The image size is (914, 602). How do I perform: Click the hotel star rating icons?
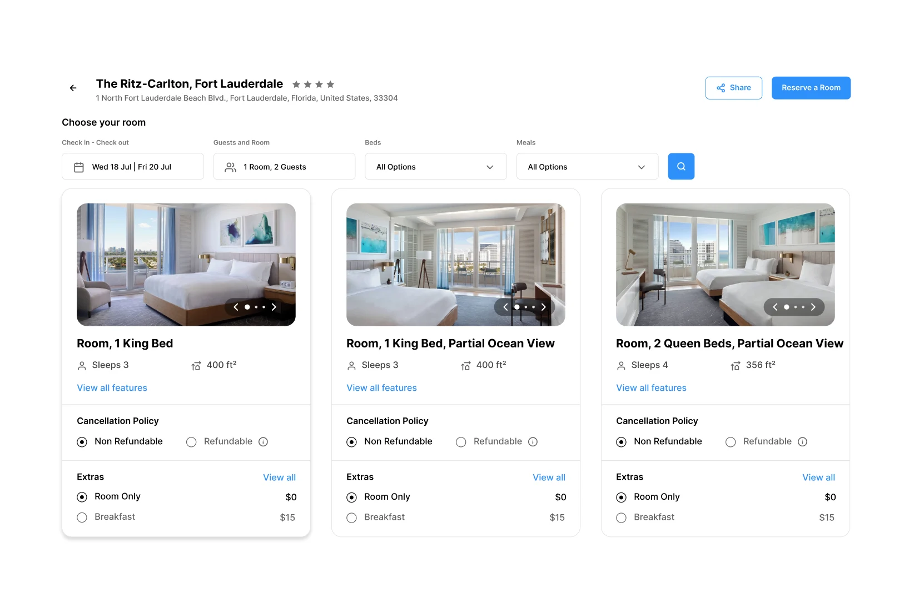[x=313, y=84]
